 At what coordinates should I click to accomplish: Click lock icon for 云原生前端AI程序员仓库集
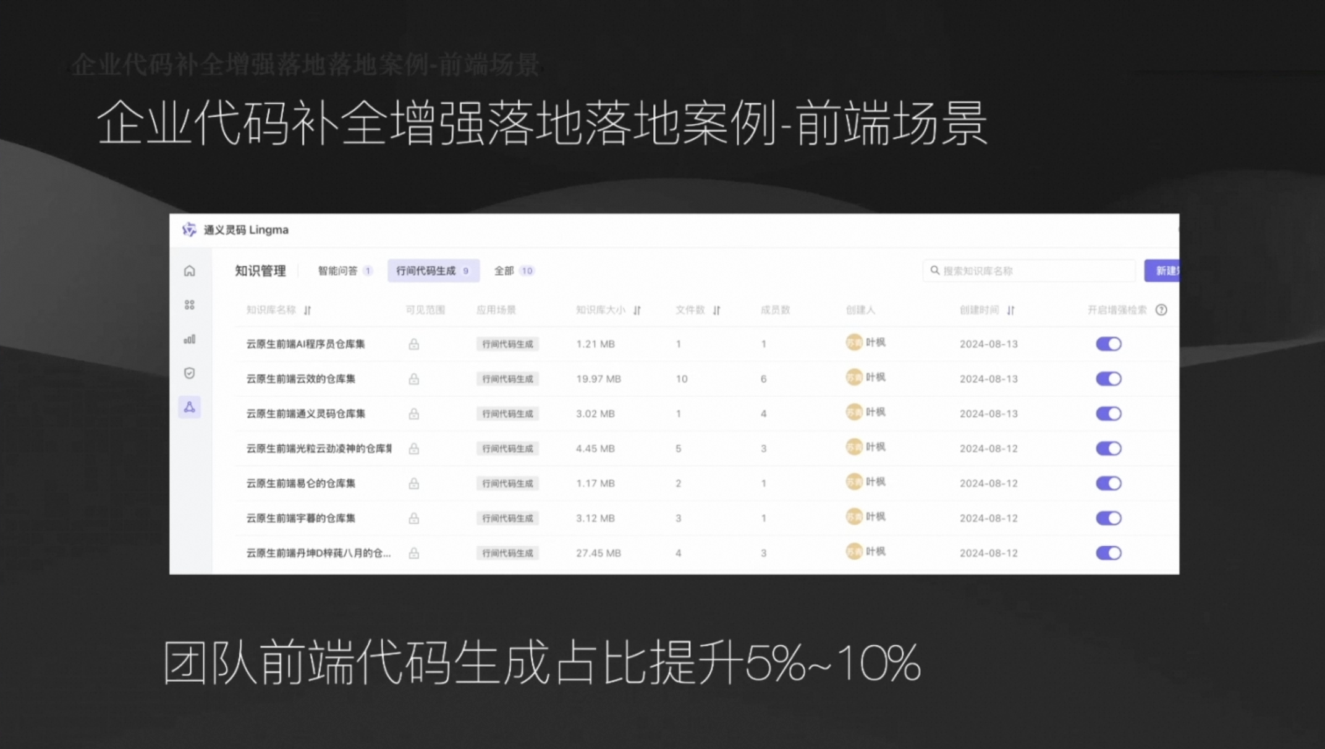(x=413, y=344)
